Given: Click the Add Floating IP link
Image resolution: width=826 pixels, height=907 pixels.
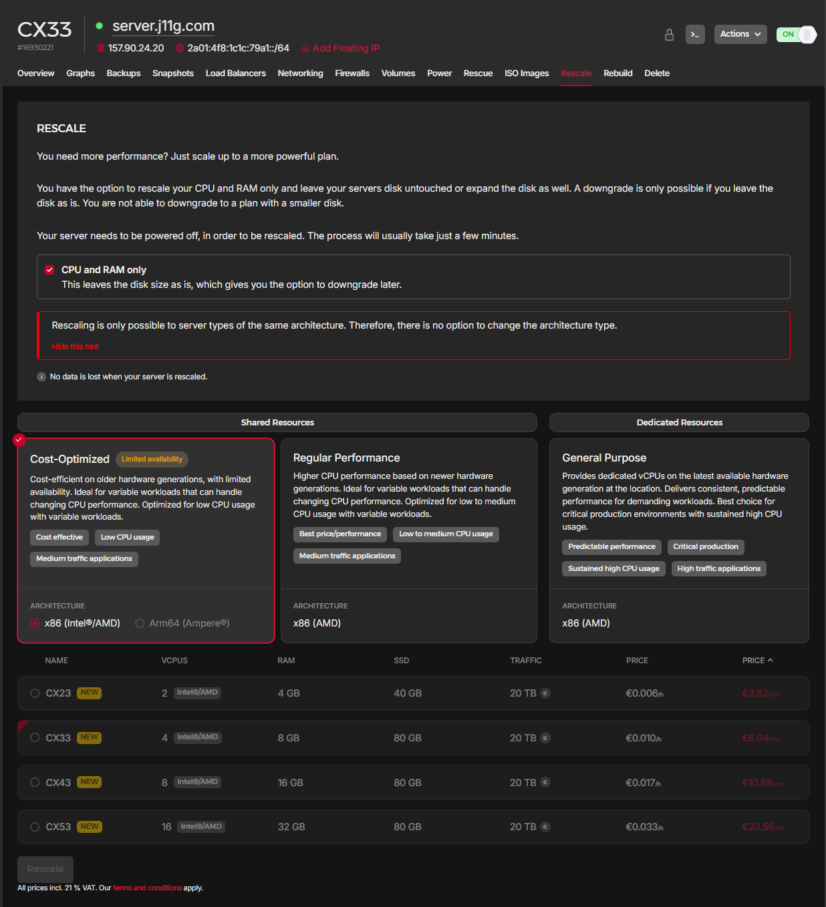Looking at the screenshot, I should click(346, 48).
